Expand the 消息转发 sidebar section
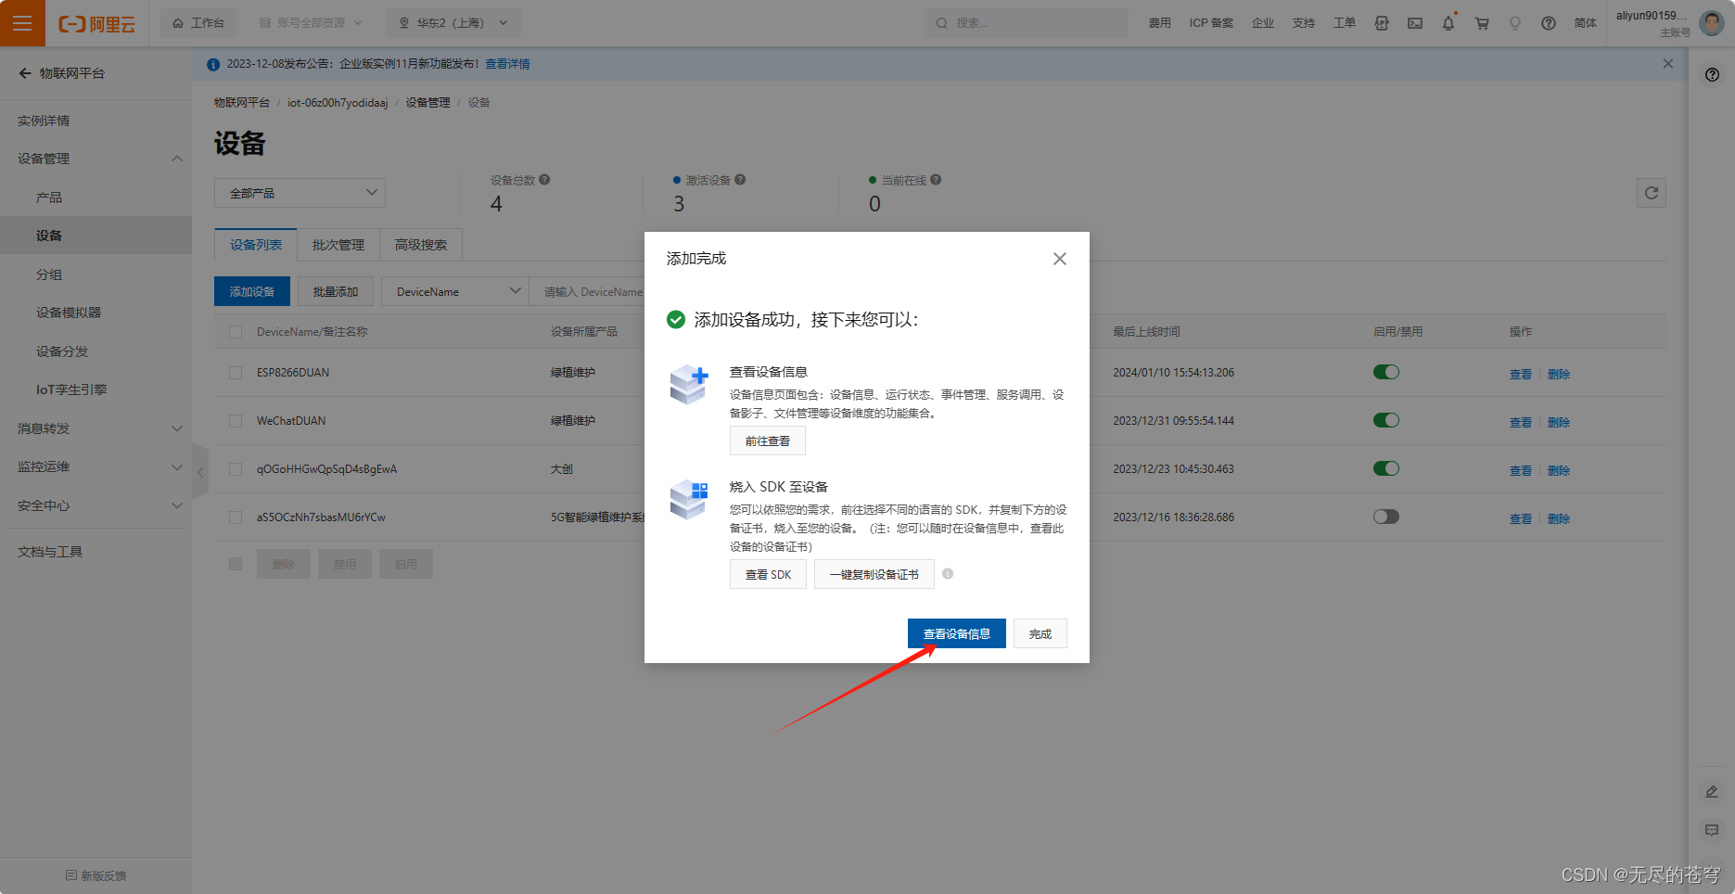This screenshot has width=1735, height=894. [x=176, y=428]
